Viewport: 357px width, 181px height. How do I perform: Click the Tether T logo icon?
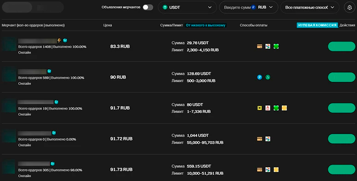pyautogui.click(x=165, y=7)
